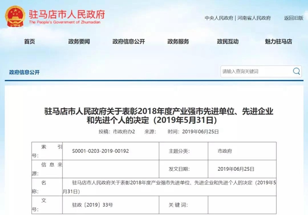Open the 魅力驻马店 navigation item
The height and width of the screenshot is (215, 308).
(x=279, y=41)
